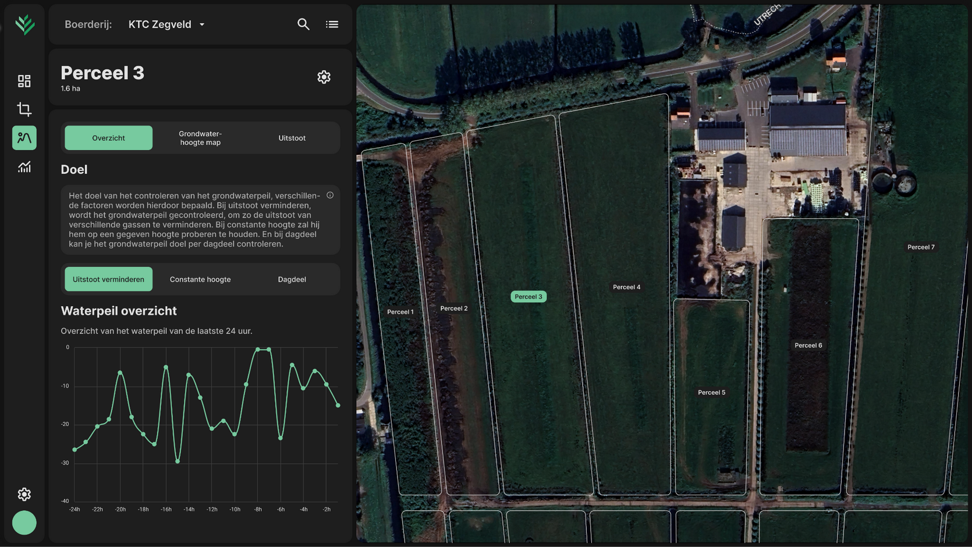Click the search magnifier icon
This screenshot has height=547, width=972.
point(303,24)
